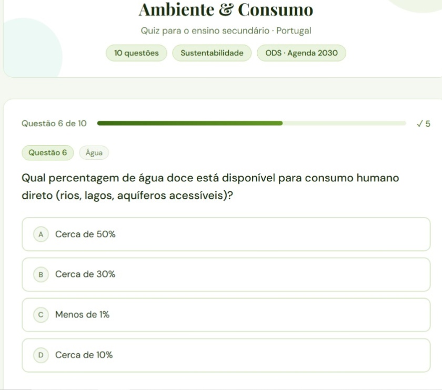Click the unfilled part of progress bar

click(x=344, y=124)
